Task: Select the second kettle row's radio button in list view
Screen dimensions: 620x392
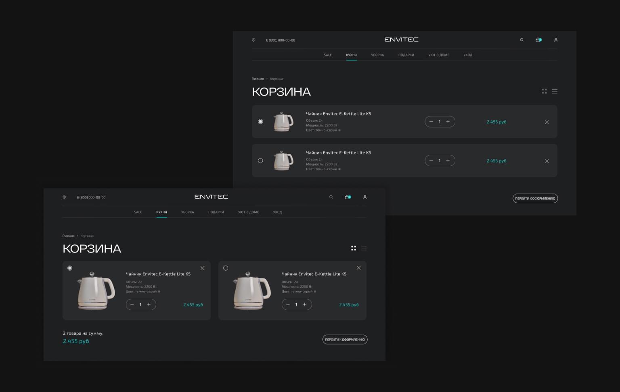Action: (260, 161)
